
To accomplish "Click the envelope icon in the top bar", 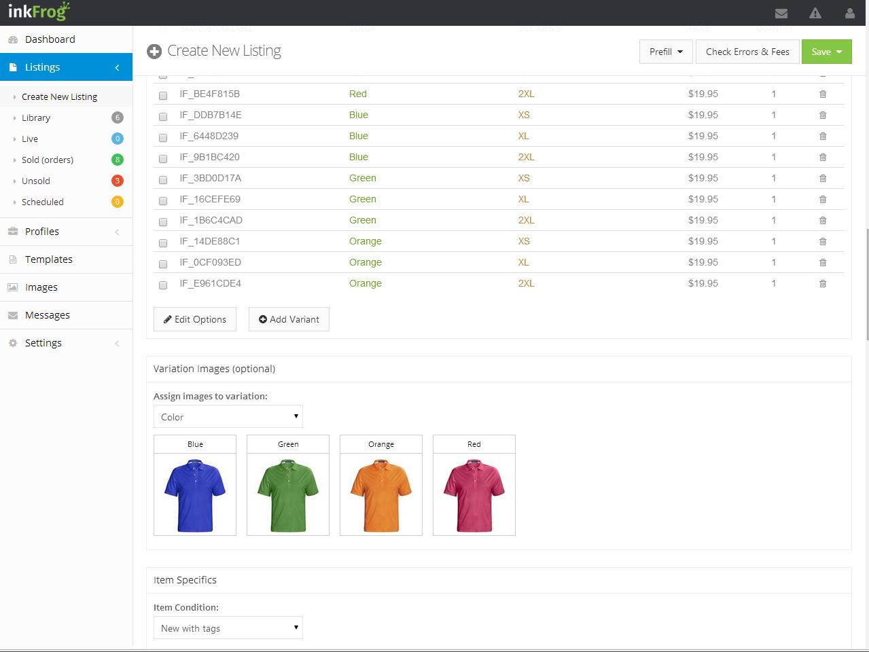I will (781, 12).
